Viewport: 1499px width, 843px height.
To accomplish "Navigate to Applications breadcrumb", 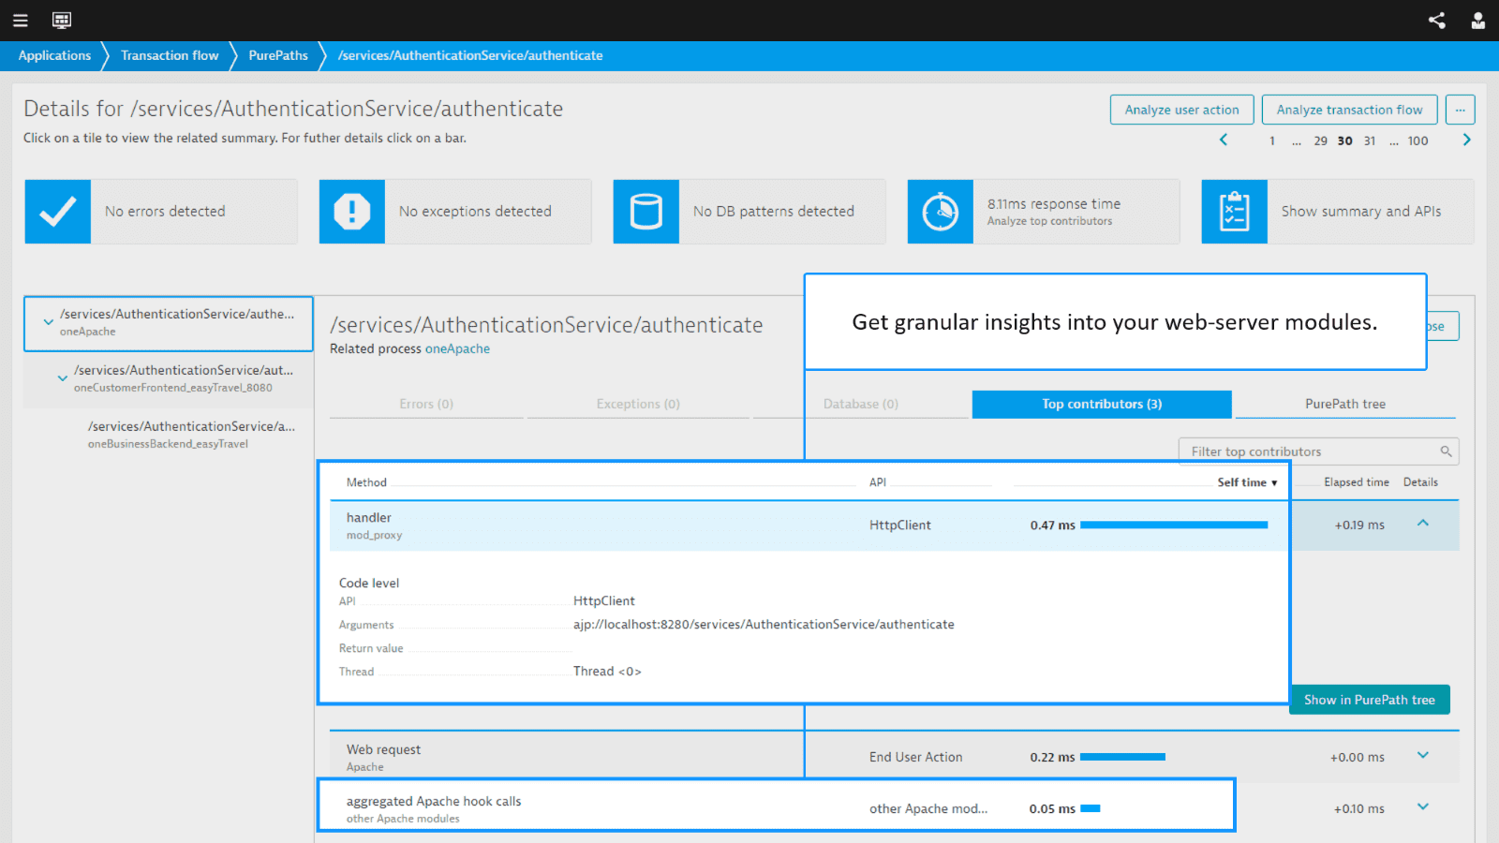I will (54, 55).
